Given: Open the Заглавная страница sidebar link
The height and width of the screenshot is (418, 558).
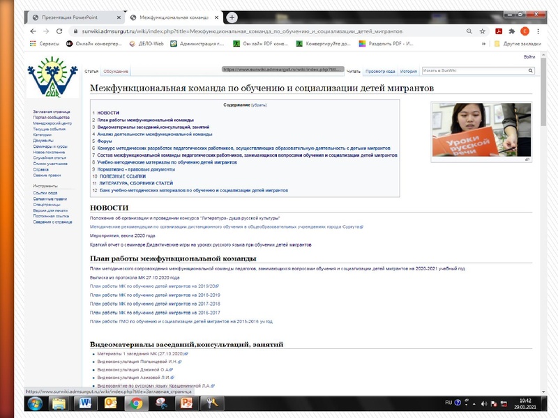Looking at the screenshot, I should tap(52, 111).
